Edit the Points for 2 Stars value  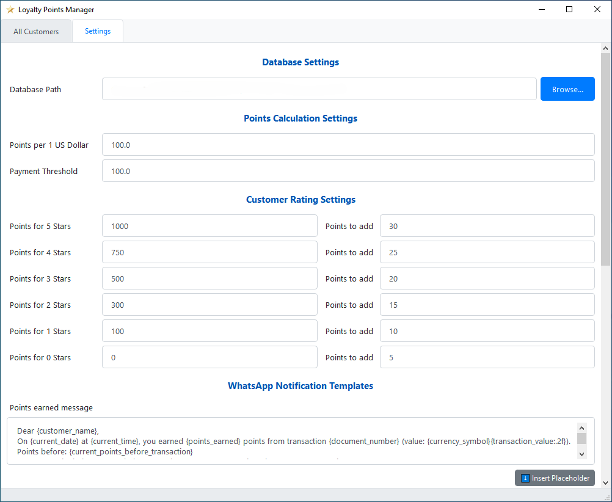tap(209, 305)
